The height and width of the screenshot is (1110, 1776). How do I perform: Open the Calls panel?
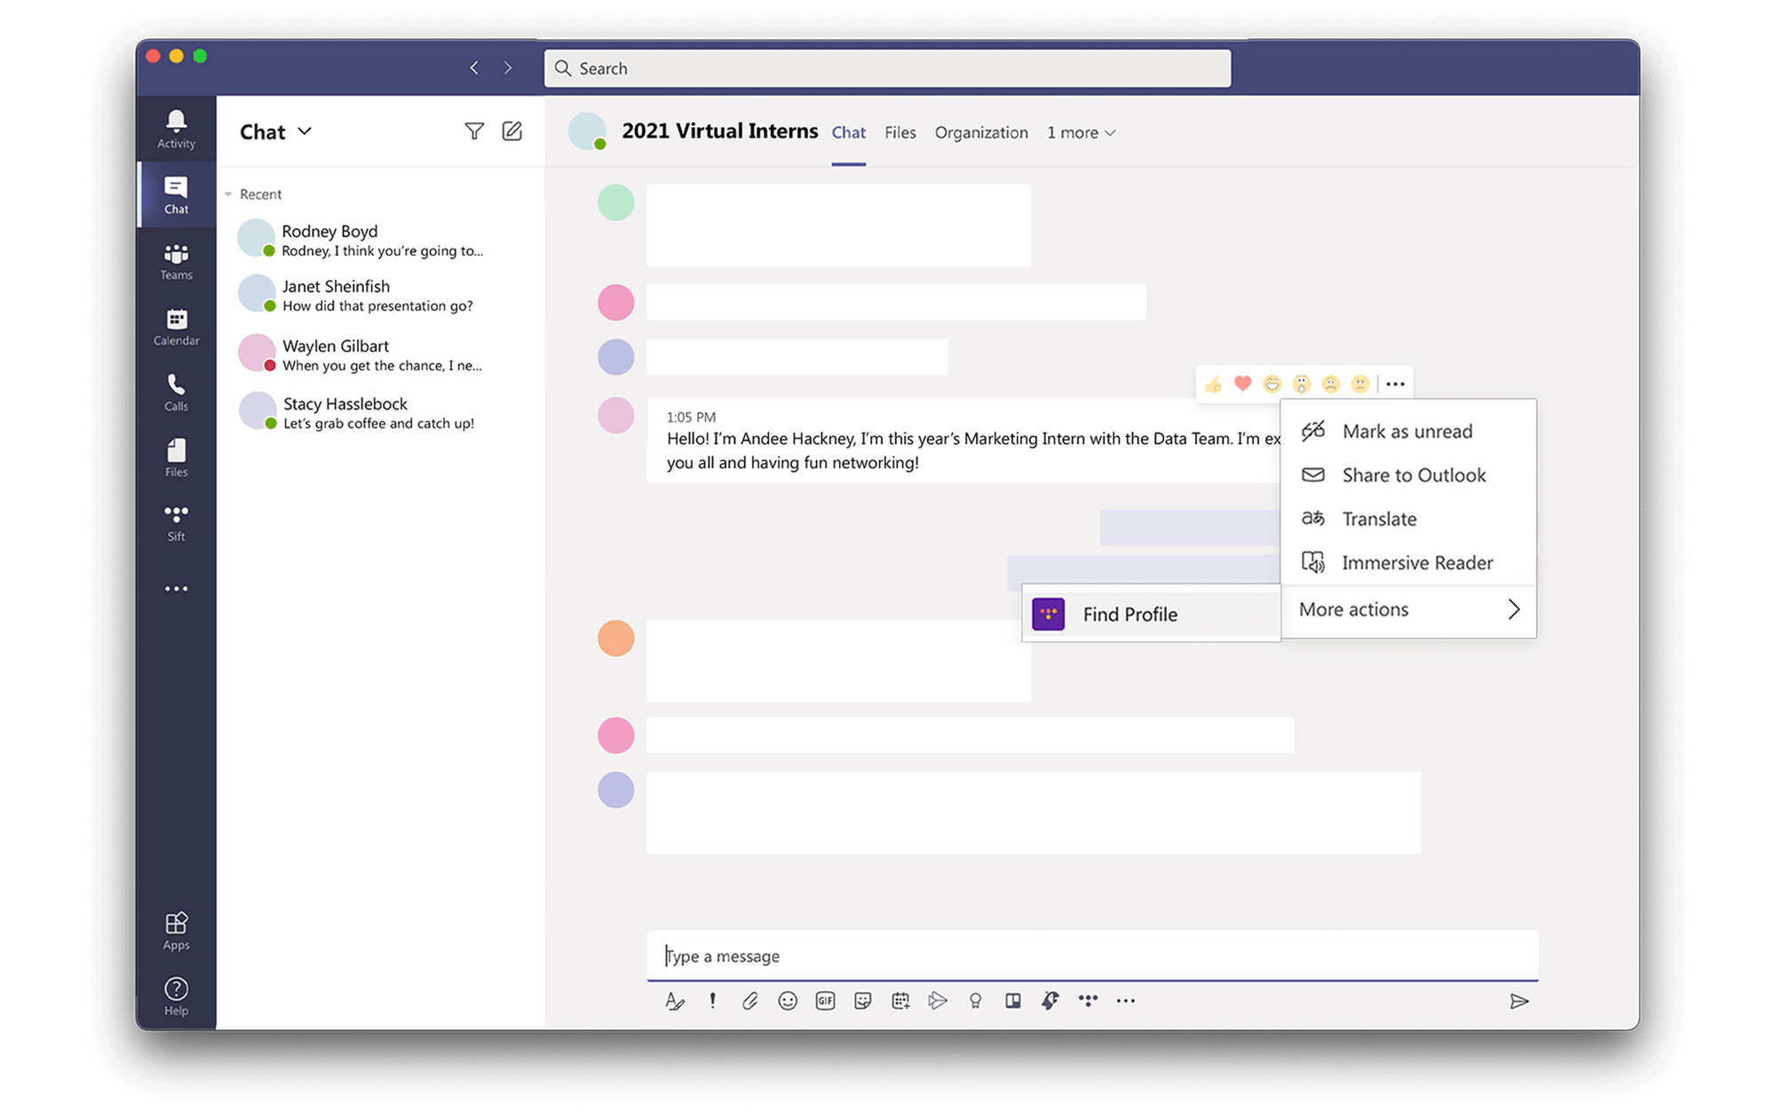176,391
